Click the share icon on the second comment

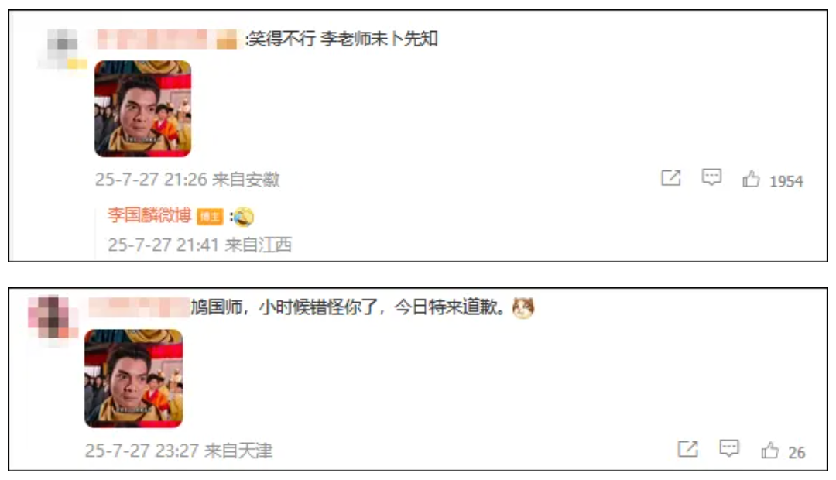point(688,449)
